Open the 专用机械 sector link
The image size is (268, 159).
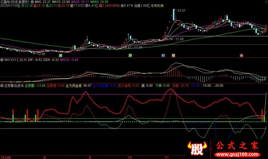157,6
